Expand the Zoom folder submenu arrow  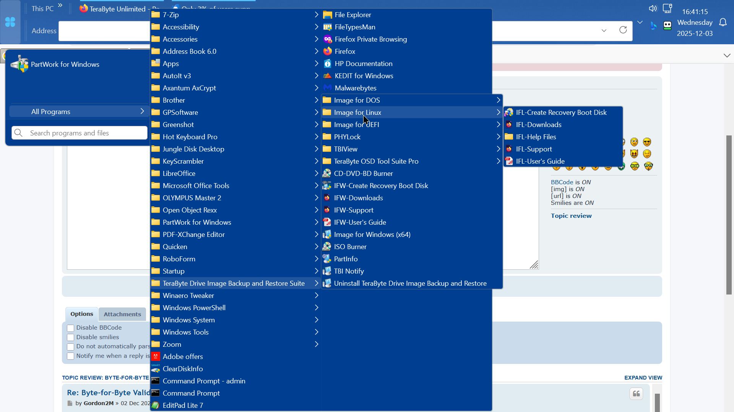[x=316, y=344]
